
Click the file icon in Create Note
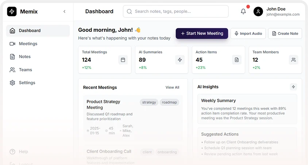coord(274,33)
